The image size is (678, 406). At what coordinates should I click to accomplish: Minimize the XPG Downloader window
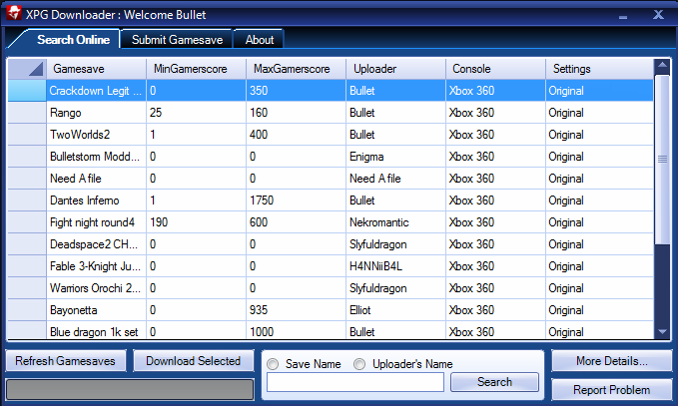pos(623,17)
